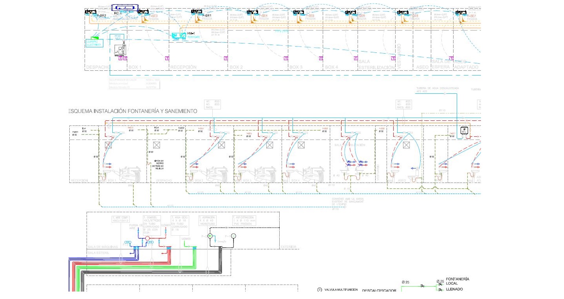Select the F-1 circular pump symbol
Image resolution: width=564 pixels, height=299 pixels.
point(233,236)
